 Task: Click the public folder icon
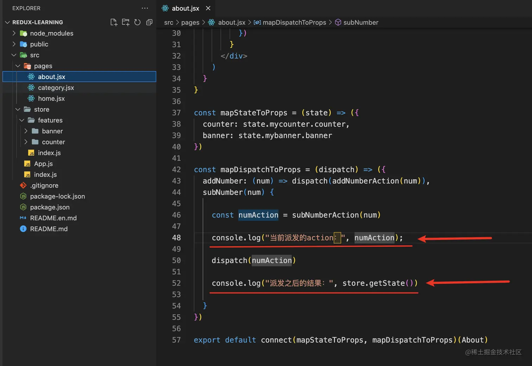click(24, 44)
